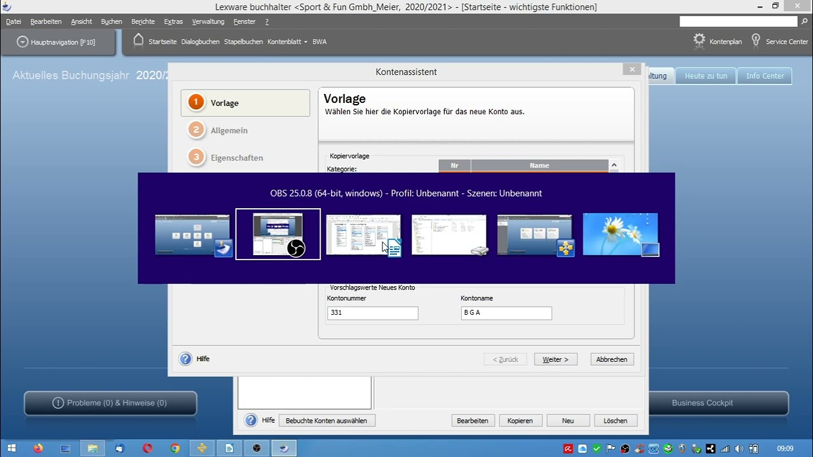813x457 pixels.
Task: Click Abbrechen in the Kontenassistent
Action: coord(612,359)
